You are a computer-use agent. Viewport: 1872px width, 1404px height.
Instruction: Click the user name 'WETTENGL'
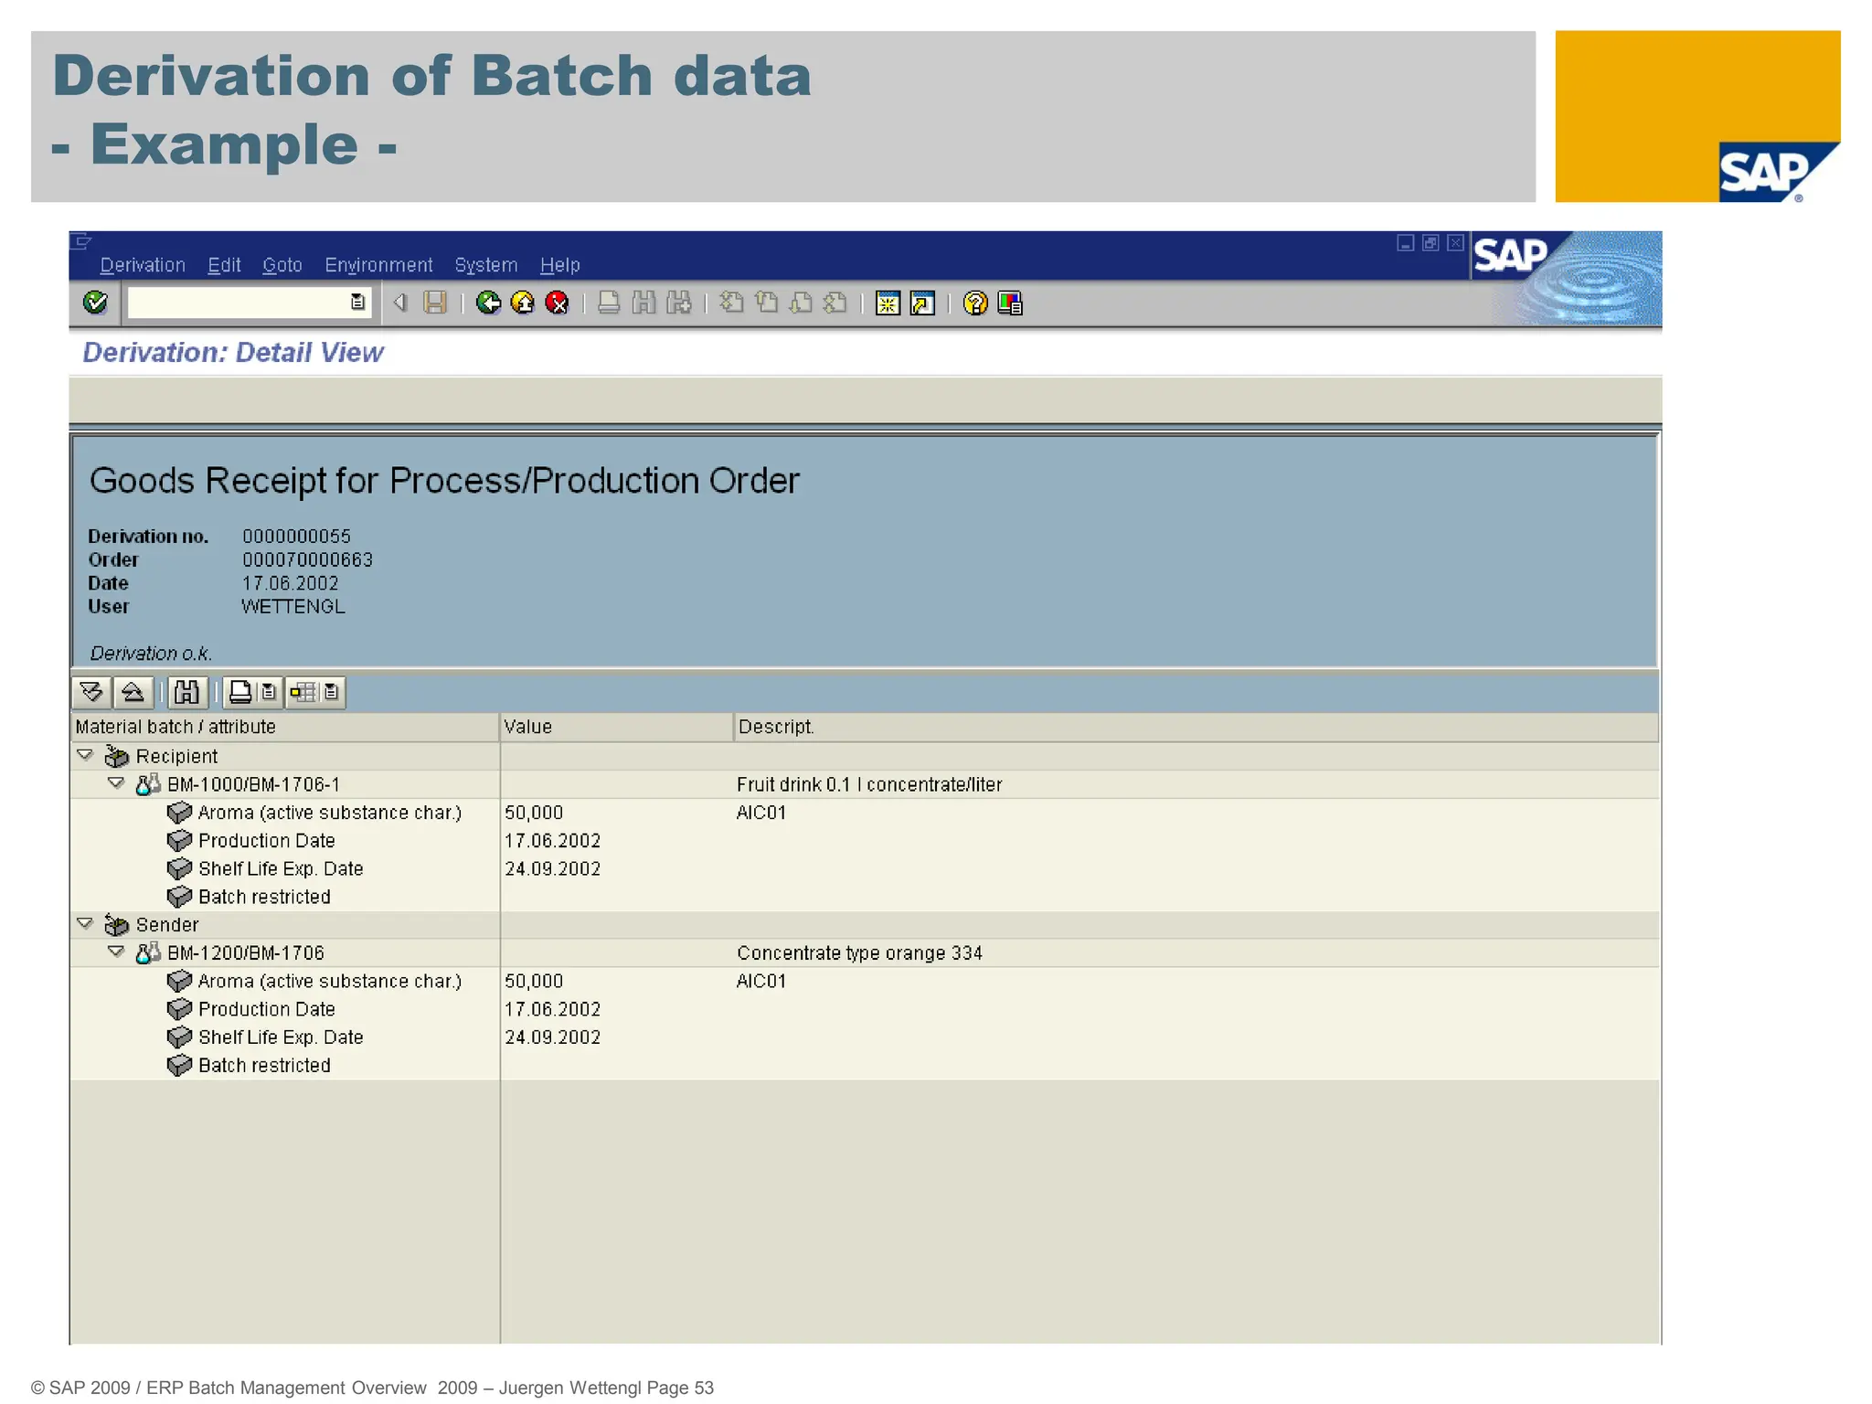(x=293, y=606)
